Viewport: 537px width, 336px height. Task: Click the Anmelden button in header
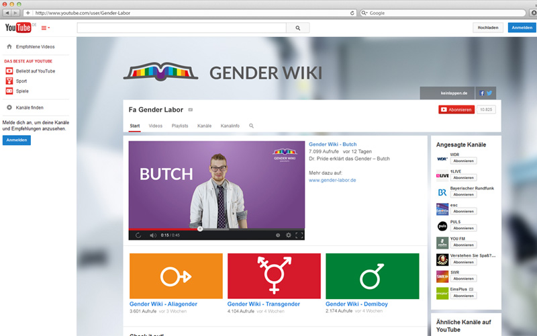pyautogui.click(x=522, y=28)
